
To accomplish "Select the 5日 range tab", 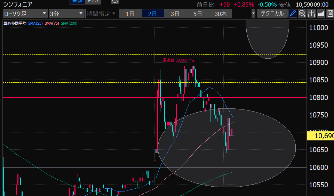I will [198, 14].
